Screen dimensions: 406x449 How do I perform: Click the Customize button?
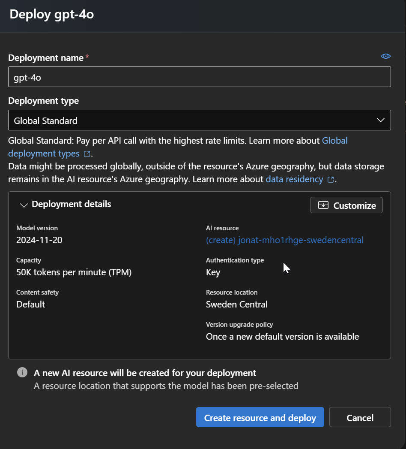(346, 205)
